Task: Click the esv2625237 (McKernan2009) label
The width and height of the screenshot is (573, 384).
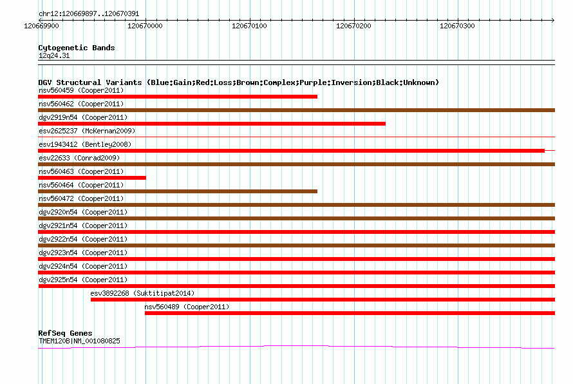Action: tap(87, 131)
